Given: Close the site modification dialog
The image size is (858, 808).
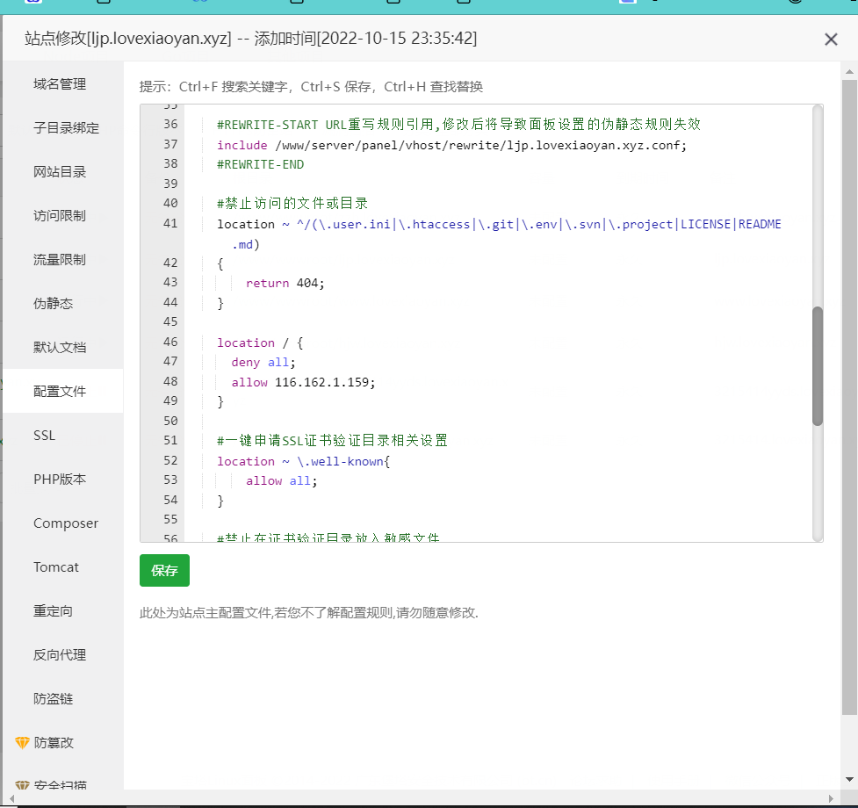Looking at the screenshot, I should click(831, 39).
